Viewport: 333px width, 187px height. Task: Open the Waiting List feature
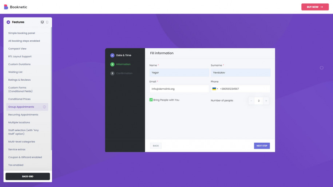click(x=15, y=72)
